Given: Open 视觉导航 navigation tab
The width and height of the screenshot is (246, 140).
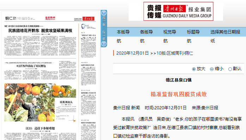Looking at the screenshot, I should coord(170,36).
